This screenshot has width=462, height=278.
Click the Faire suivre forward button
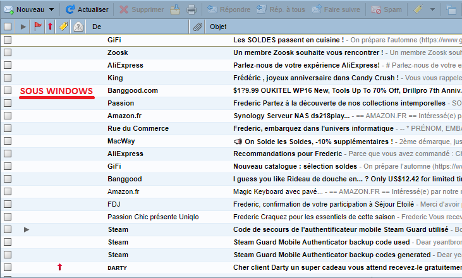click(x=336, y=9)
